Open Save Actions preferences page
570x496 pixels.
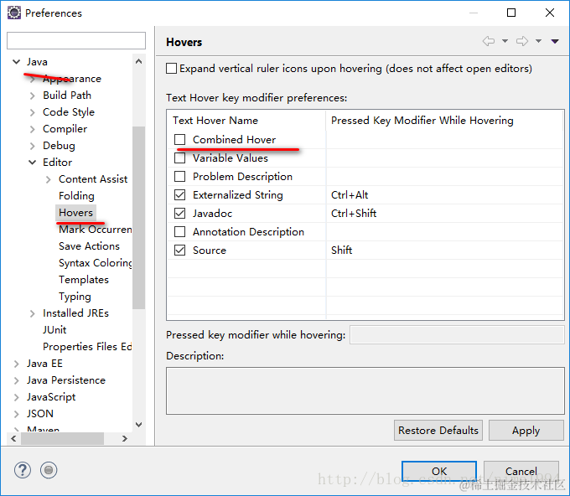point(89,246)
